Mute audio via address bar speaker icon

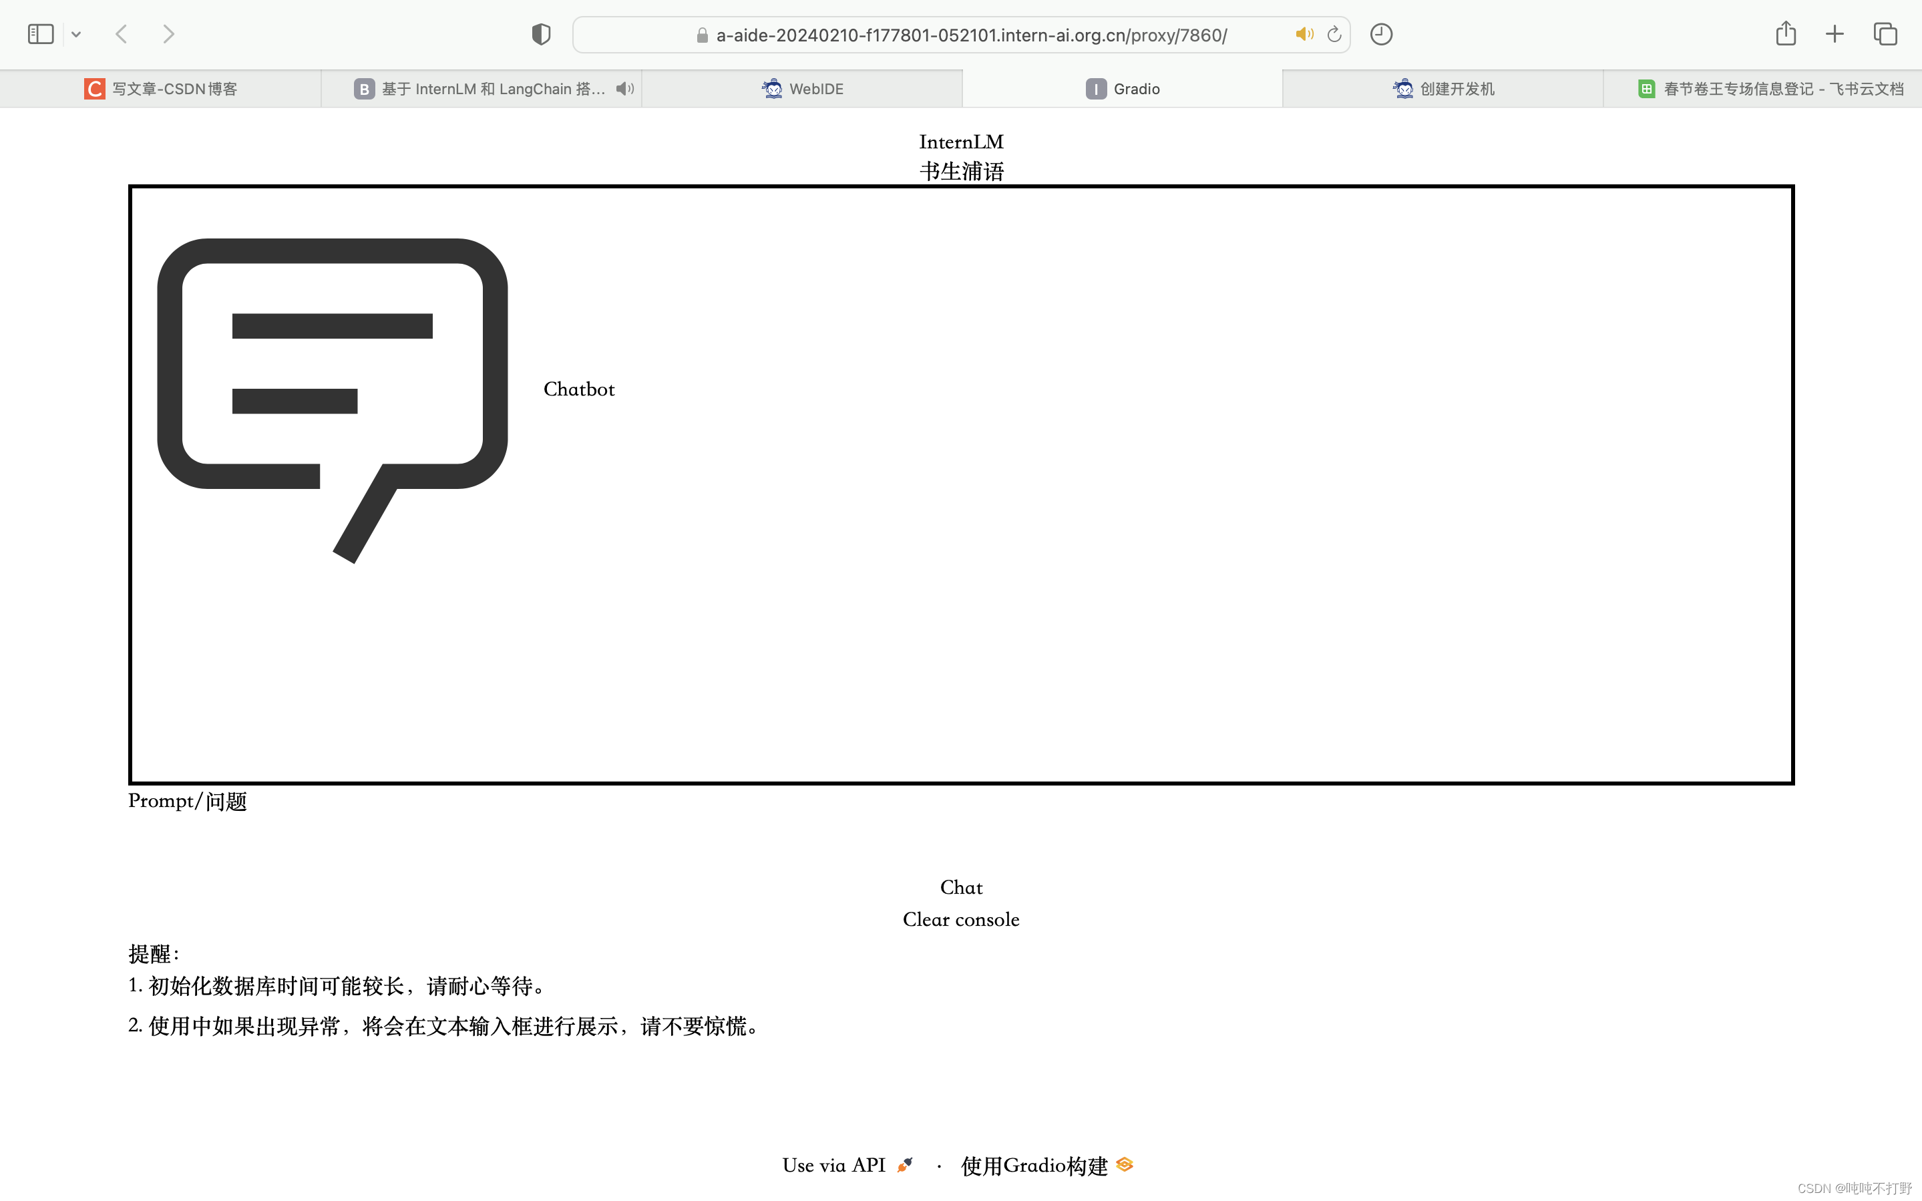[x=1304, y=34]
